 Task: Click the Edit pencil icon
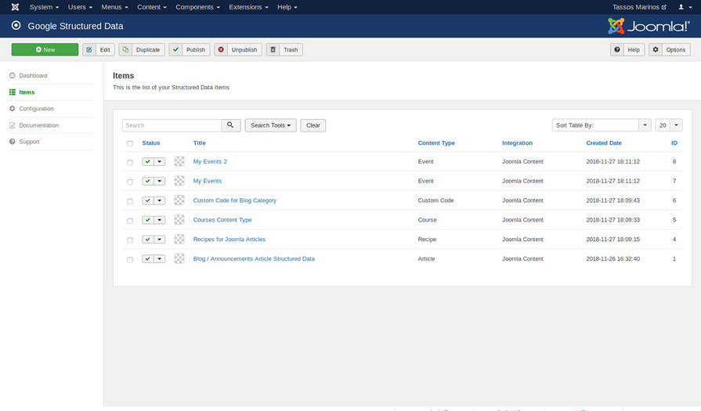tap(89, 49)
